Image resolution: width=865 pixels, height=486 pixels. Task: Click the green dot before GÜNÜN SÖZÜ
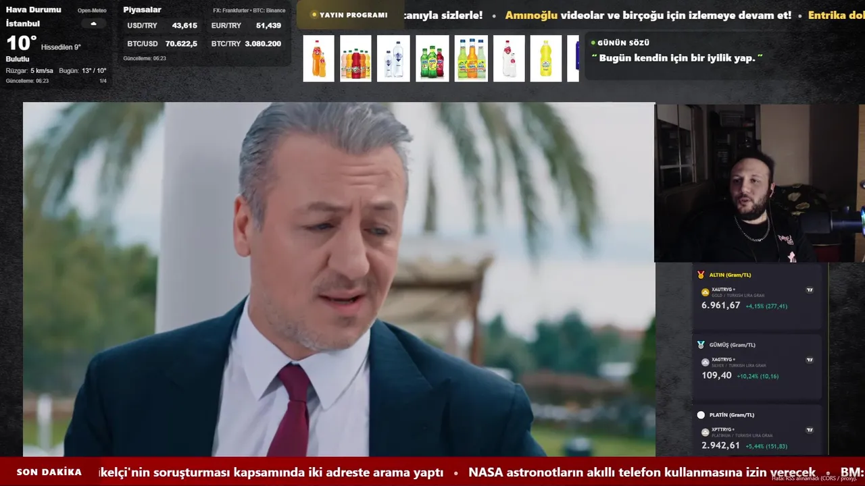tap(593, 43)
